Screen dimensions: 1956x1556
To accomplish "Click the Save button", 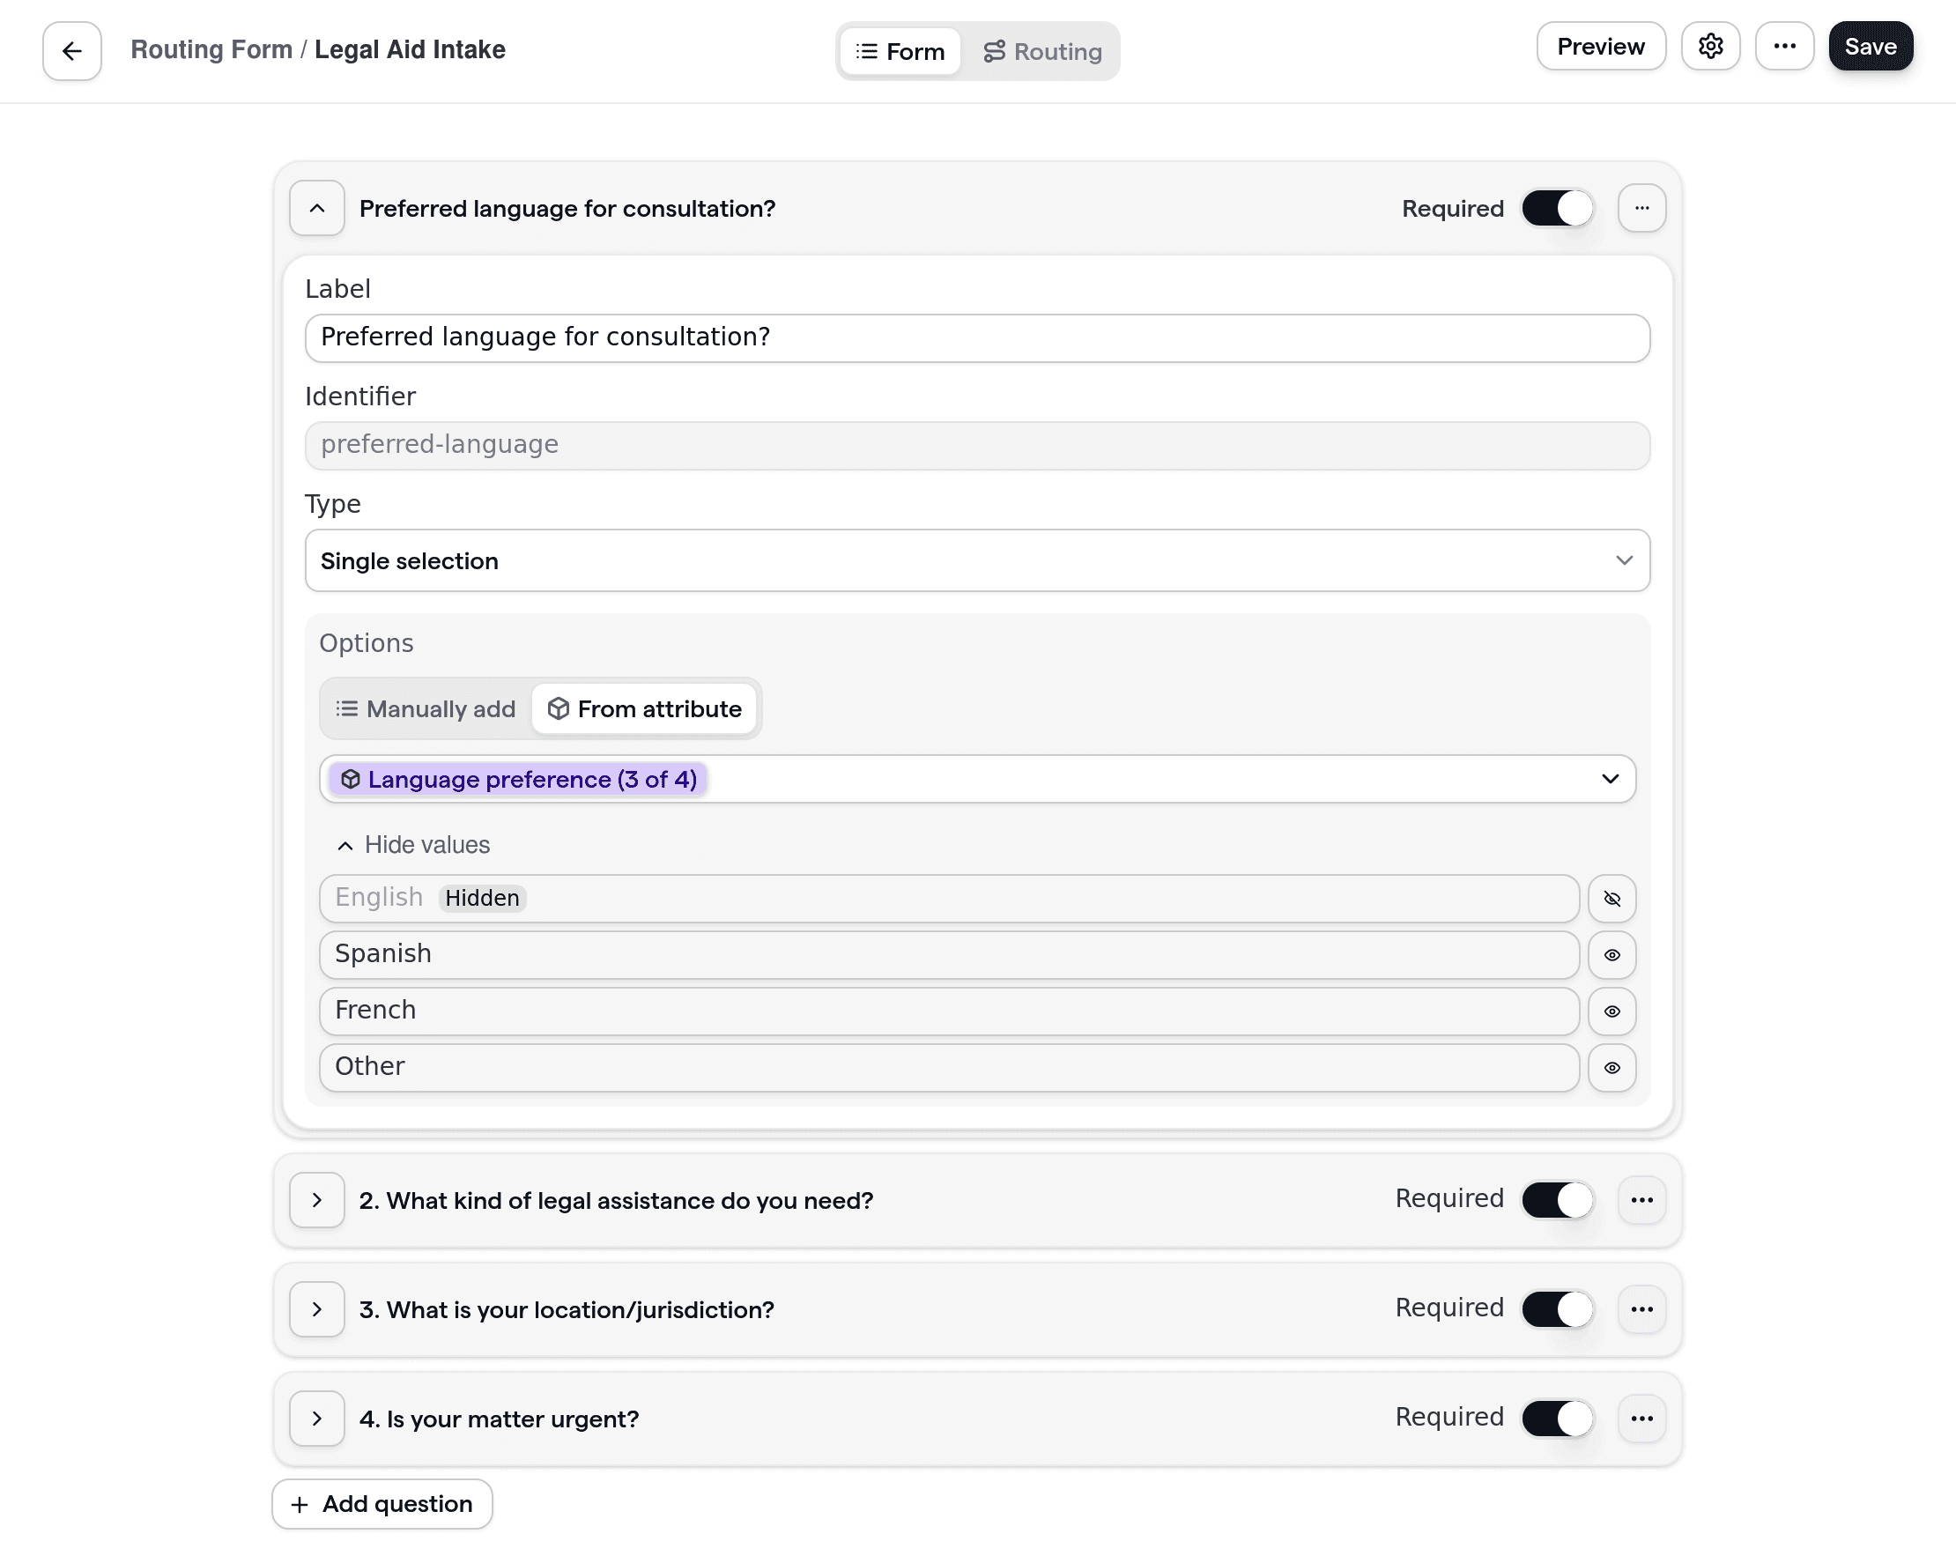I will click(x=1870, y=47).
